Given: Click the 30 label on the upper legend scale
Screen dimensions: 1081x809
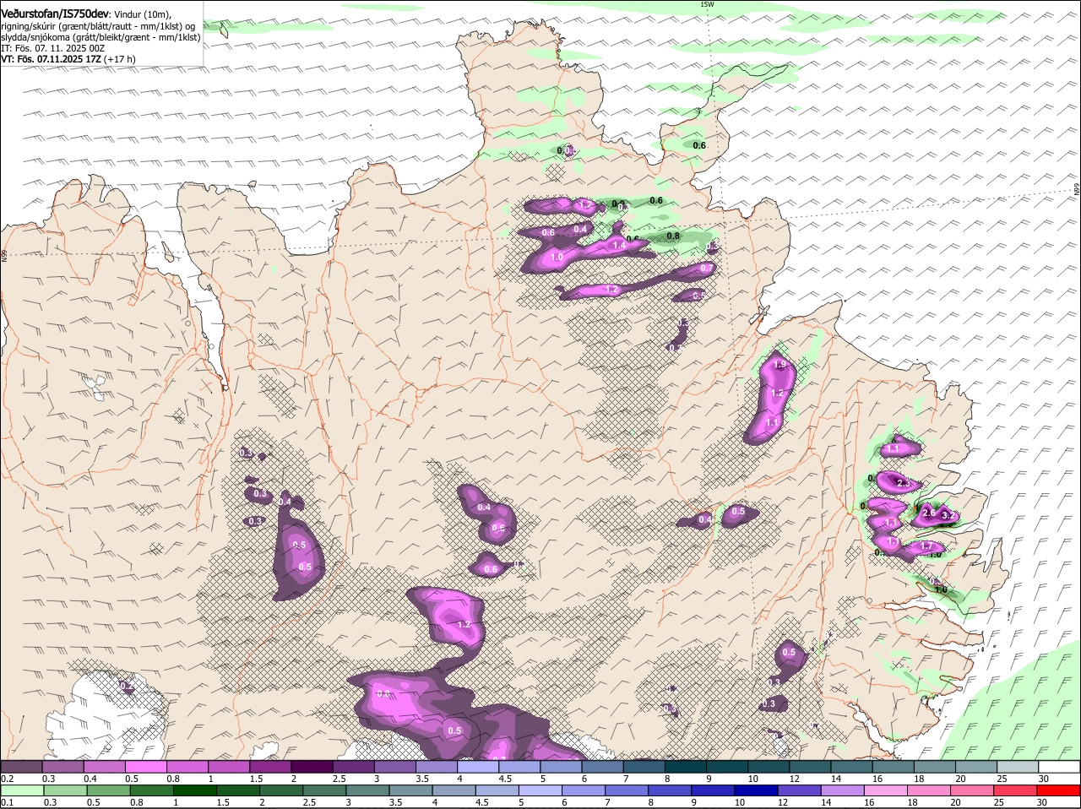Looking at the screenshot, I should click(x=1043, y=779).
